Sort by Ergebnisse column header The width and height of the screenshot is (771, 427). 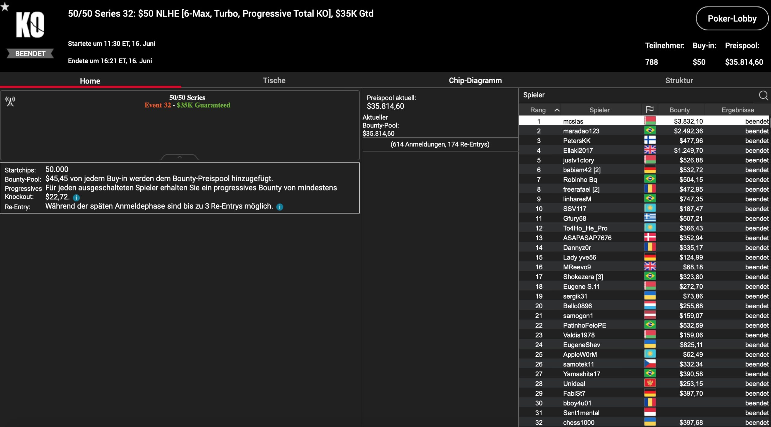click(x=737, y=110)
